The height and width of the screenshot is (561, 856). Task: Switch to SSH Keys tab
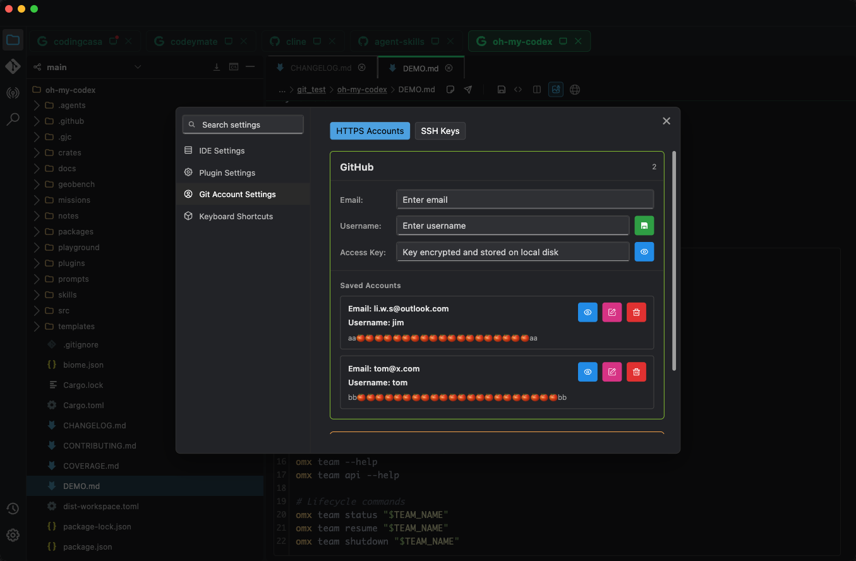(440, 131)
